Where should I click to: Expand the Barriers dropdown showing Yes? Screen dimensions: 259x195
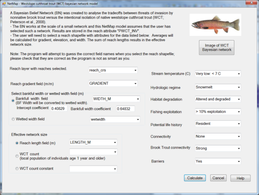[x=218, y=162]
